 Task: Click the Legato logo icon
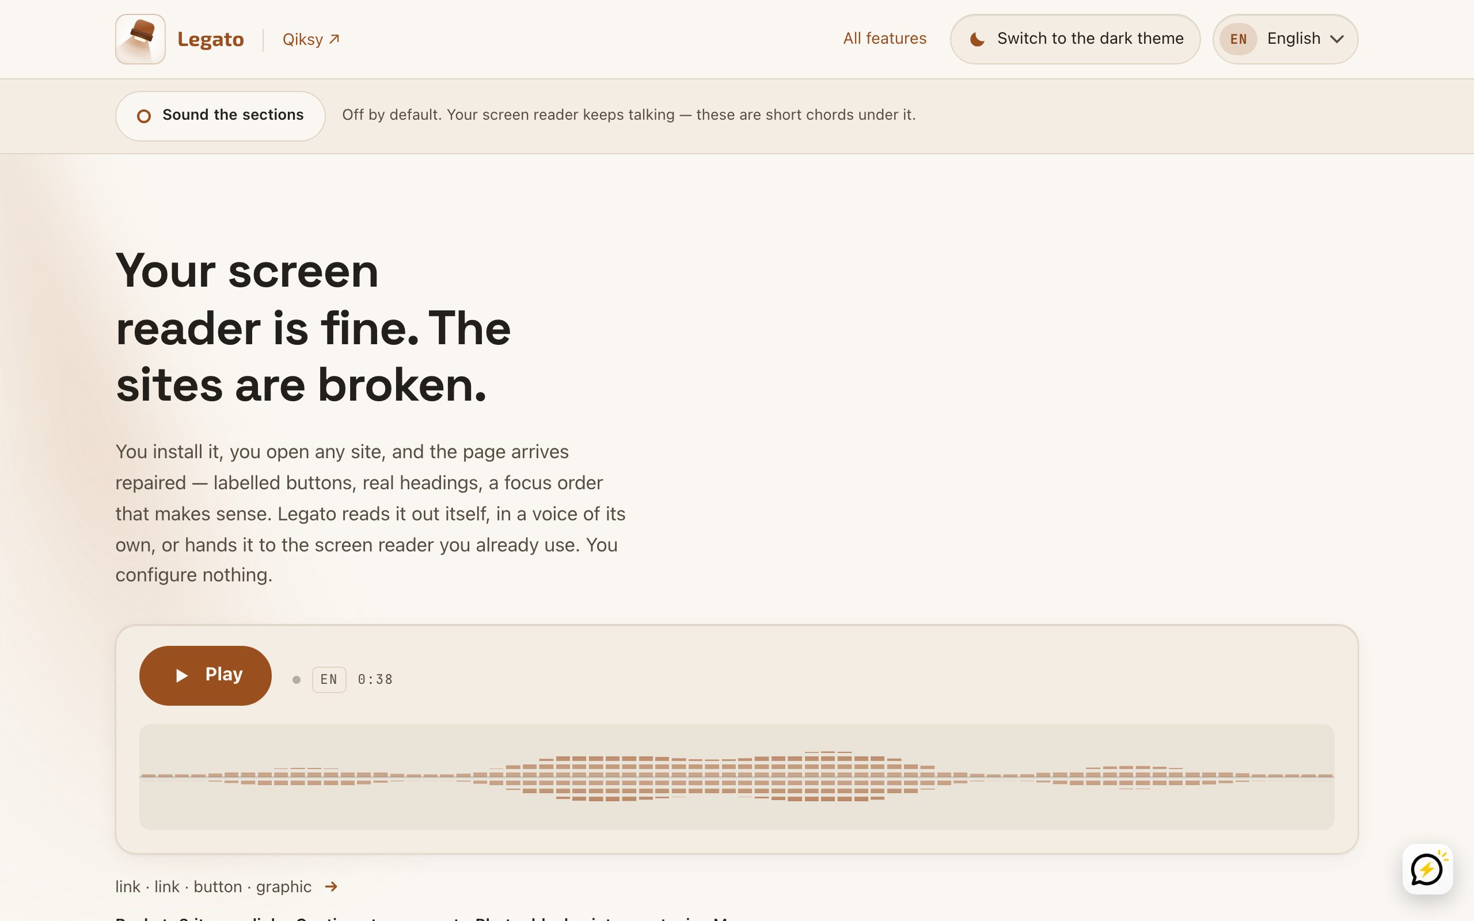(140, 39)
